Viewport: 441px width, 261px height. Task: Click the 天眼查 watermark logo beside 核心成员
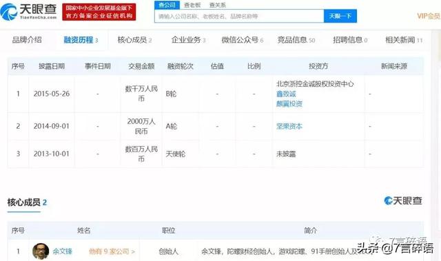[x=403, y=200]
